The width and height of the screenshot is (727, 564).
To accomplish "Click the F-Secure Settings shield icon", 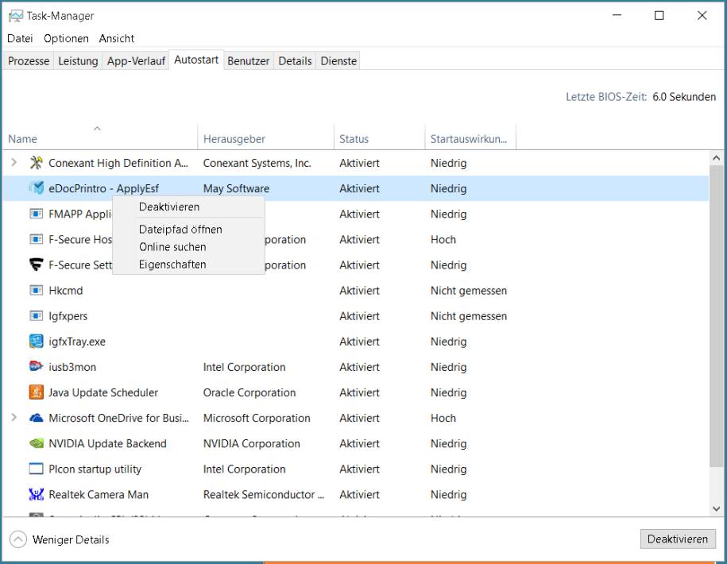I will click(36, 265).
